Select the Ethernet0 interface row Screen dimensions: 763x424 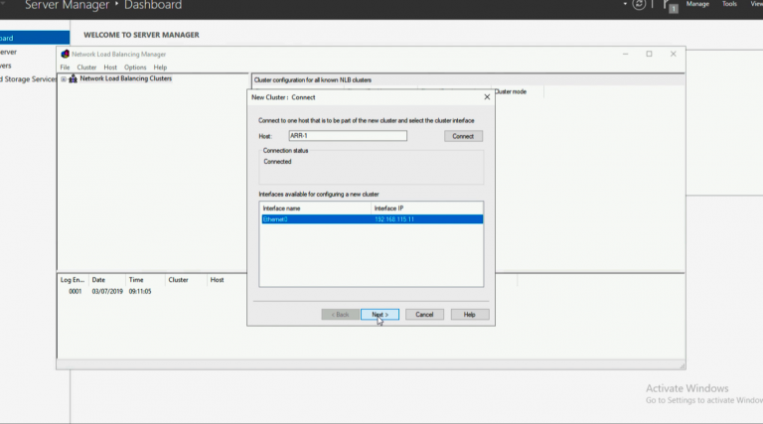click(372, 219)
